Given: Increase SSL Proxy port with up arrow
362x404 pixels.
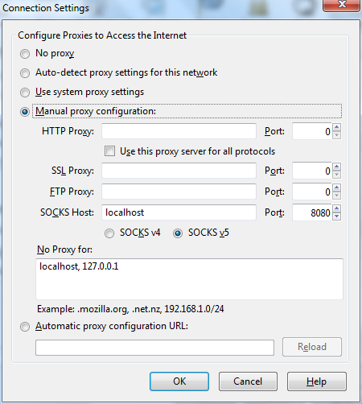Looking at the screenshot, I should click(x=337, y=167).
